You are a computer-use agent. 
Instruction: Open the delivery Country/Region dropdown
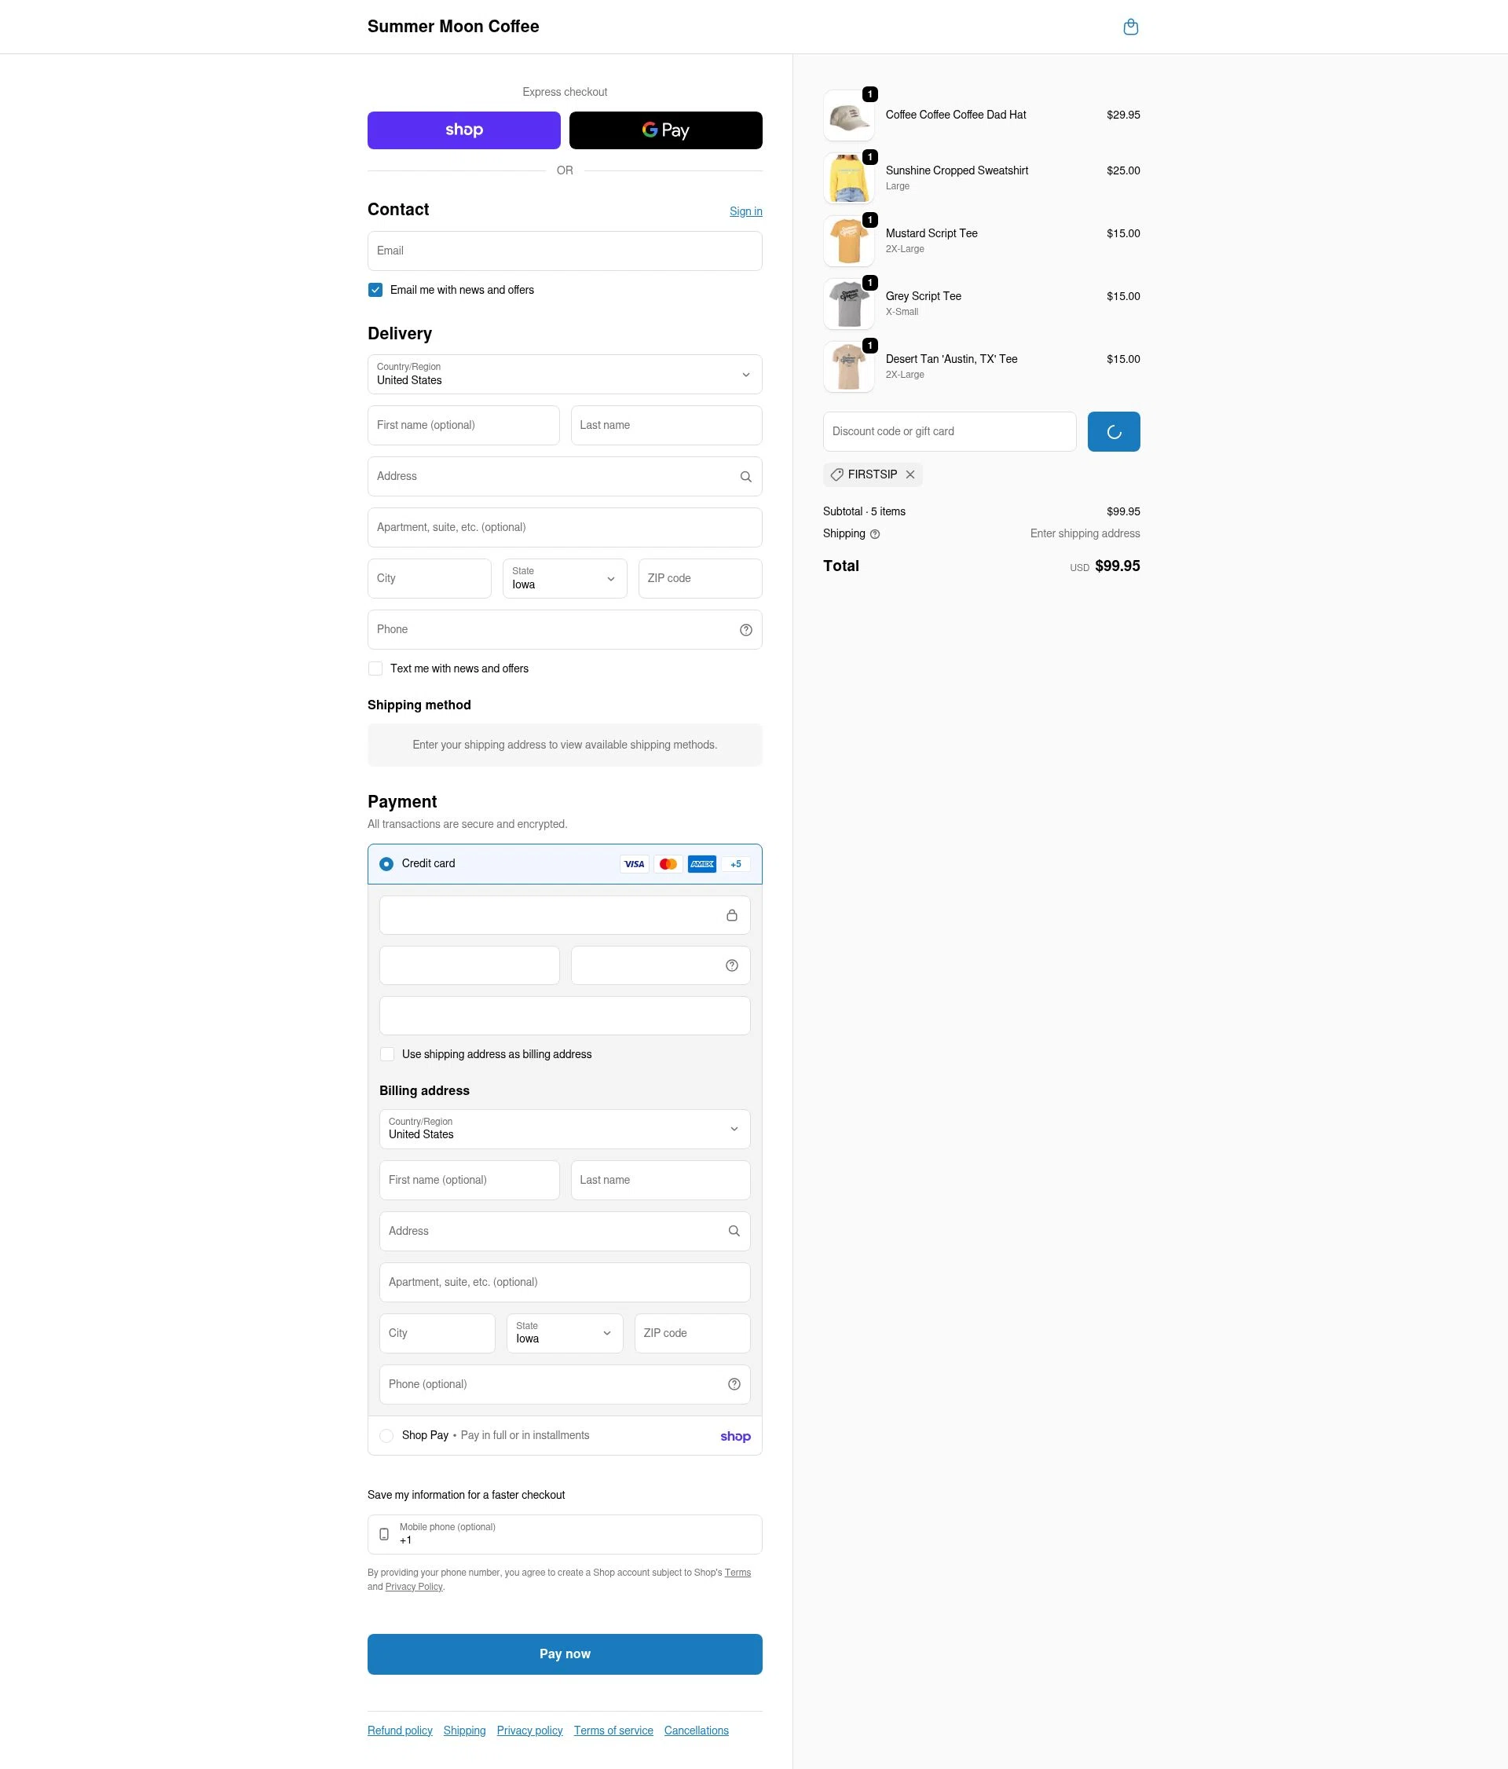(564, 374)
